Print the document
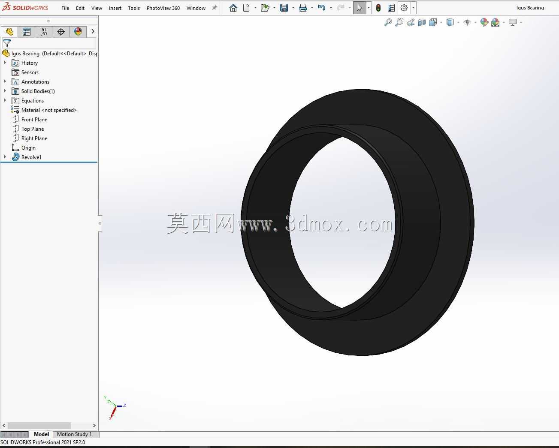 303,8
